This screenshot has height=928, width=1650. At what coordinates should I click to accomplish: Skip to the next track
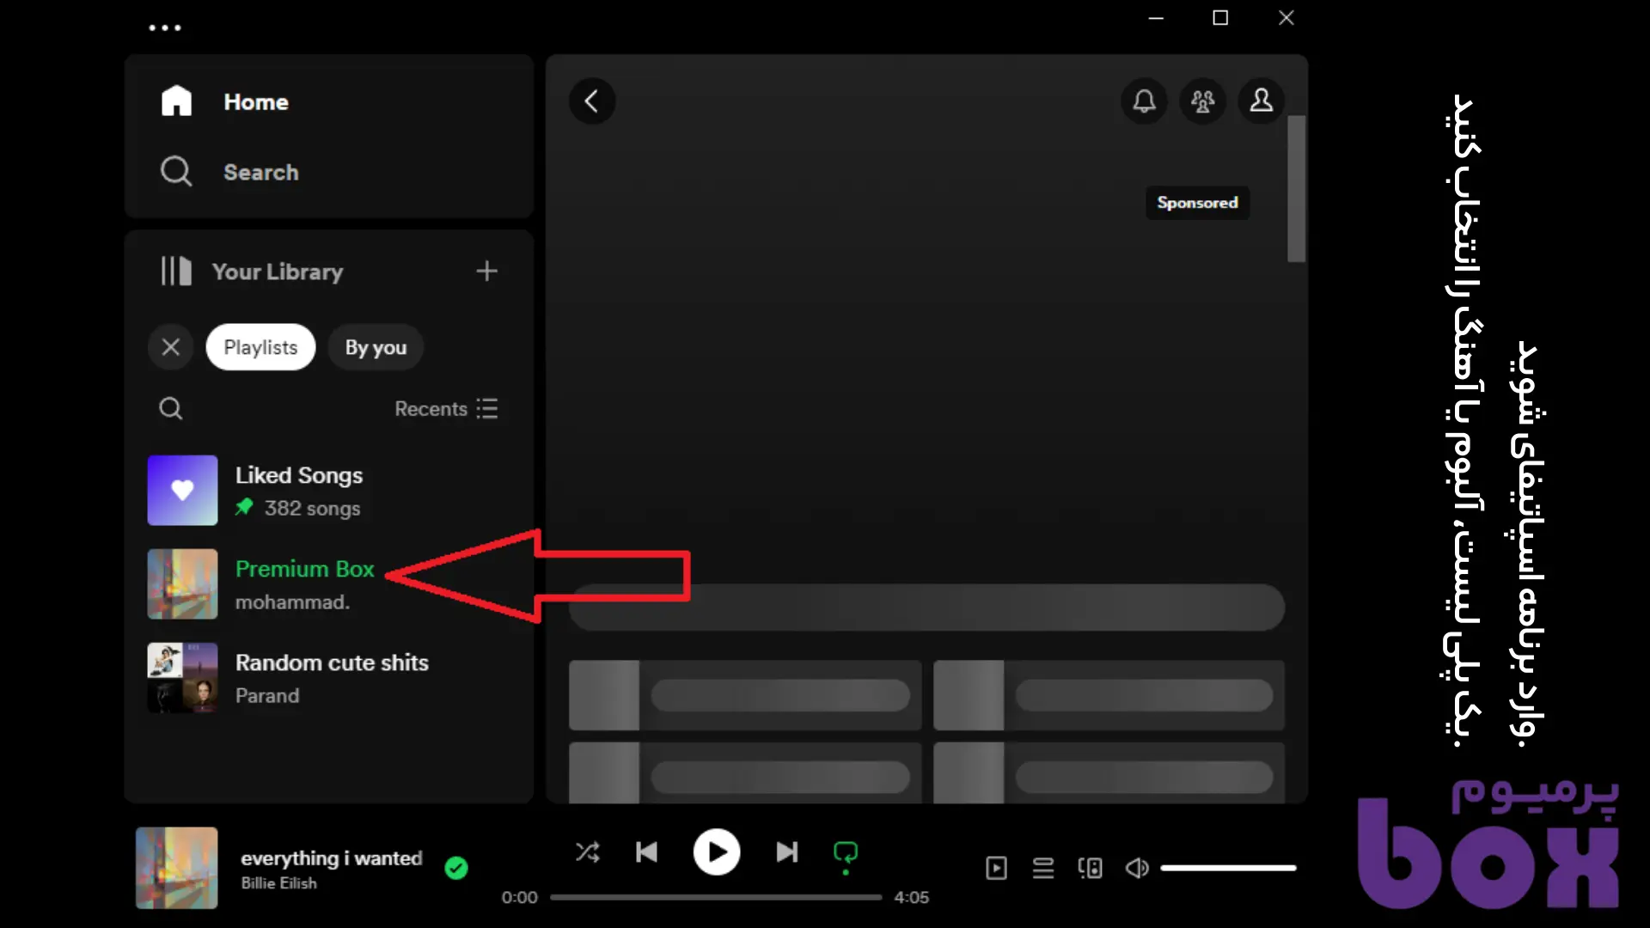pyautogui.click(x=787, y=852)
